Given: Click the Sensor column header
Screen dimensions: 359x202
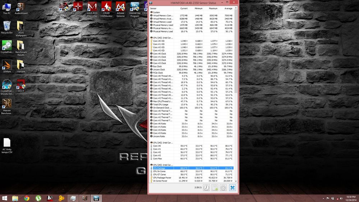Looking at the screenshot, I should point(161,9).
